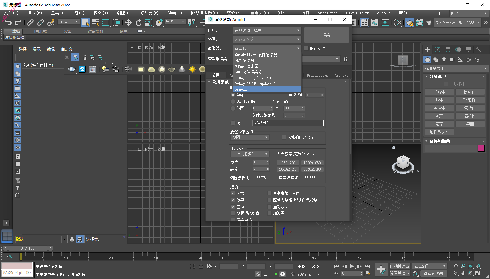Click the Pan hand viewport control
Image resolution: width=490 pixels, height=279 pixels.
pyautogui.click(x=463, y=273)
